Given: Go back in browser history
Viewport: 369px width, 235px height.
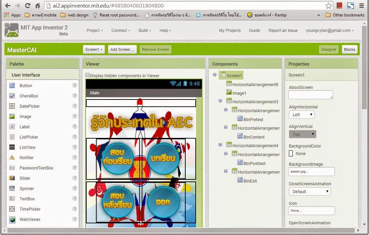Looking at the screenshot, I should 8,5.
